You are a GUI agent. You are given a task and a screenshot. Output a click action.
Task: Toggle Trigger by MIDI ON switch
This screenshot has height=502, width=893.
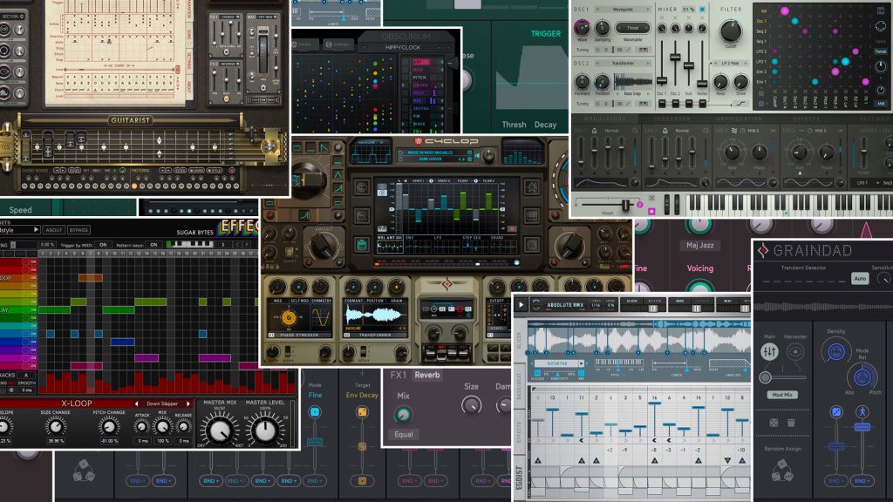click(103, 245)
